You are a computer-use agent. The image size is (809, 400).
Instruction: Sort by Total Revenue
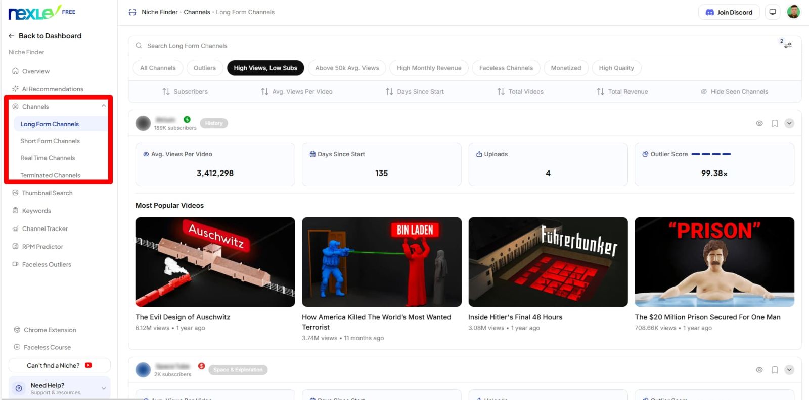tap(622, 92)
